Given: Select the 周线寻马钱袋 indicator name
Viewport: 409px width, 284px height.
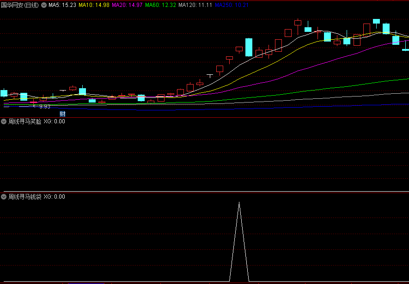Looking at the screenshot, I should [x=25, y=197].
